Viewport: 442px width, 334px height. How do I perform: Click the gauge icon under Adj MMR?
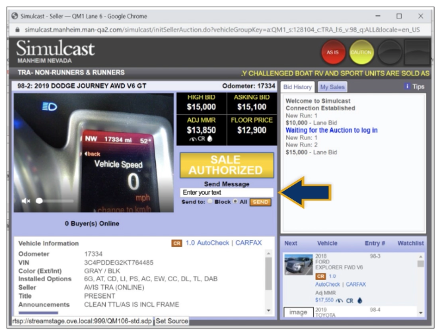click(x=193, y=139)
